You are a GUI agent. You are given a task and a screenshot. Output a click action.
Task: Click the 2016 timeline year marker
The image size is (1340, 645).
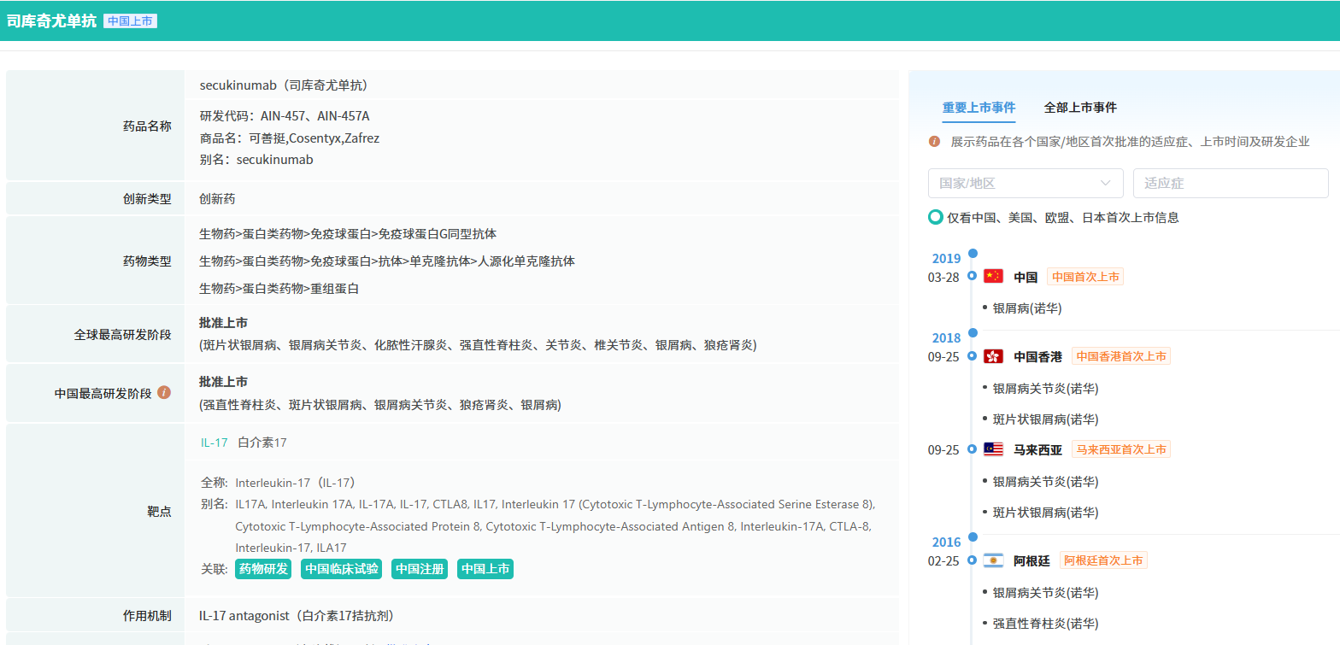[946, 542]
